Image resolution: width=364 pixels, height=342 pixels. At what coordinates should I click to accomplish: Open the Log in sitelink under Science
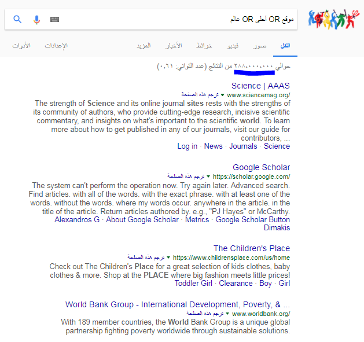point(187,146)
